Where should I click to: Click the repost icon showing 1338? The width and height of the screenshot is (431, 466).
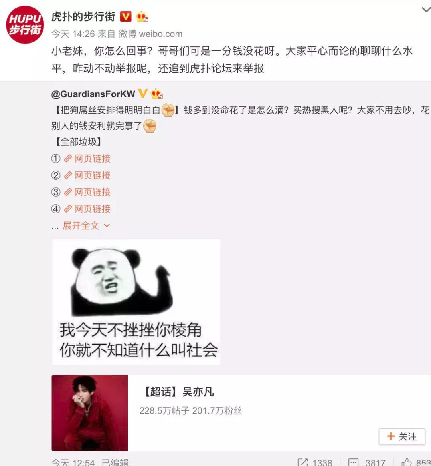pos(302,462)
